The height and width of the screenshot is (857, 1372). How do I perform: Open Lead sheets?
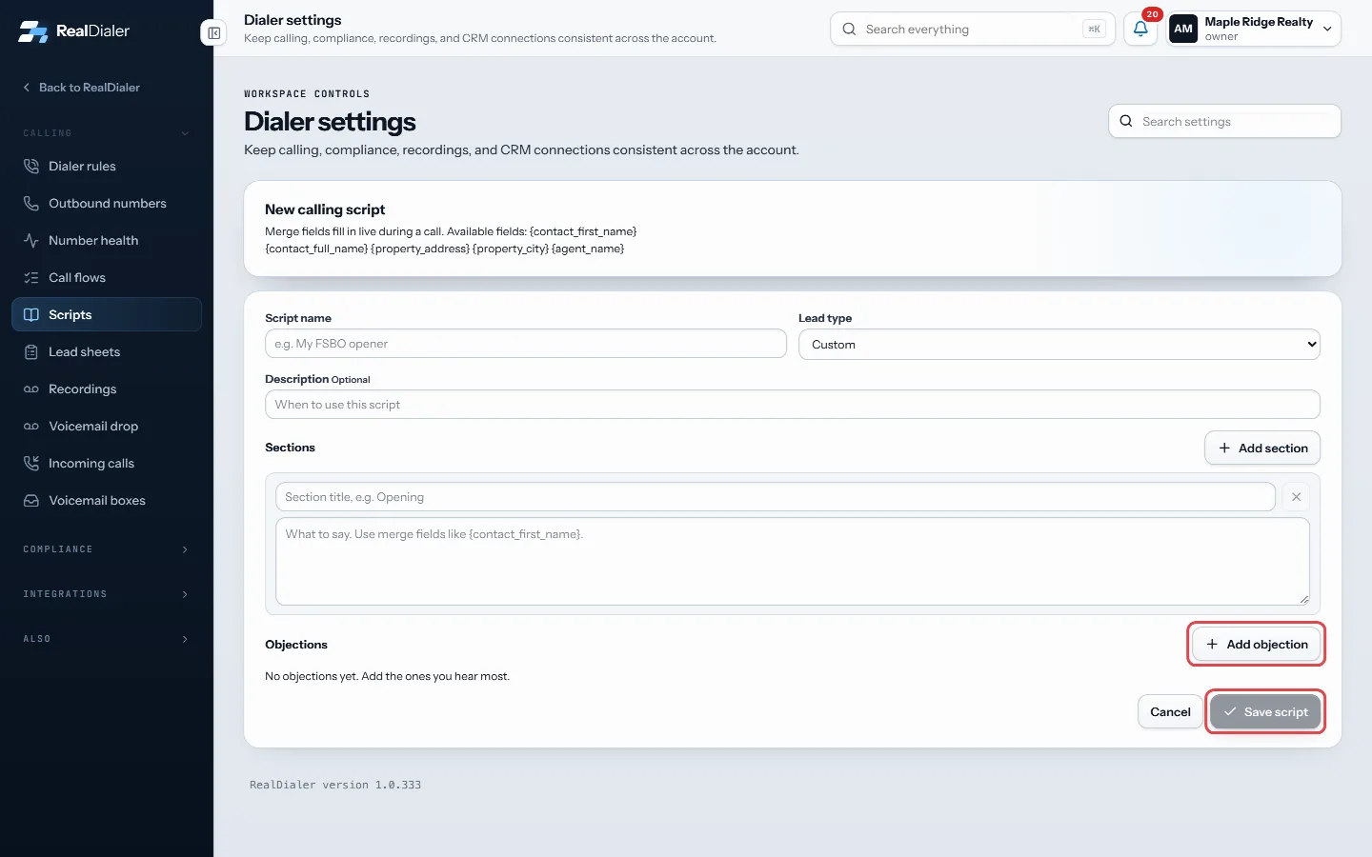(107, 351)
